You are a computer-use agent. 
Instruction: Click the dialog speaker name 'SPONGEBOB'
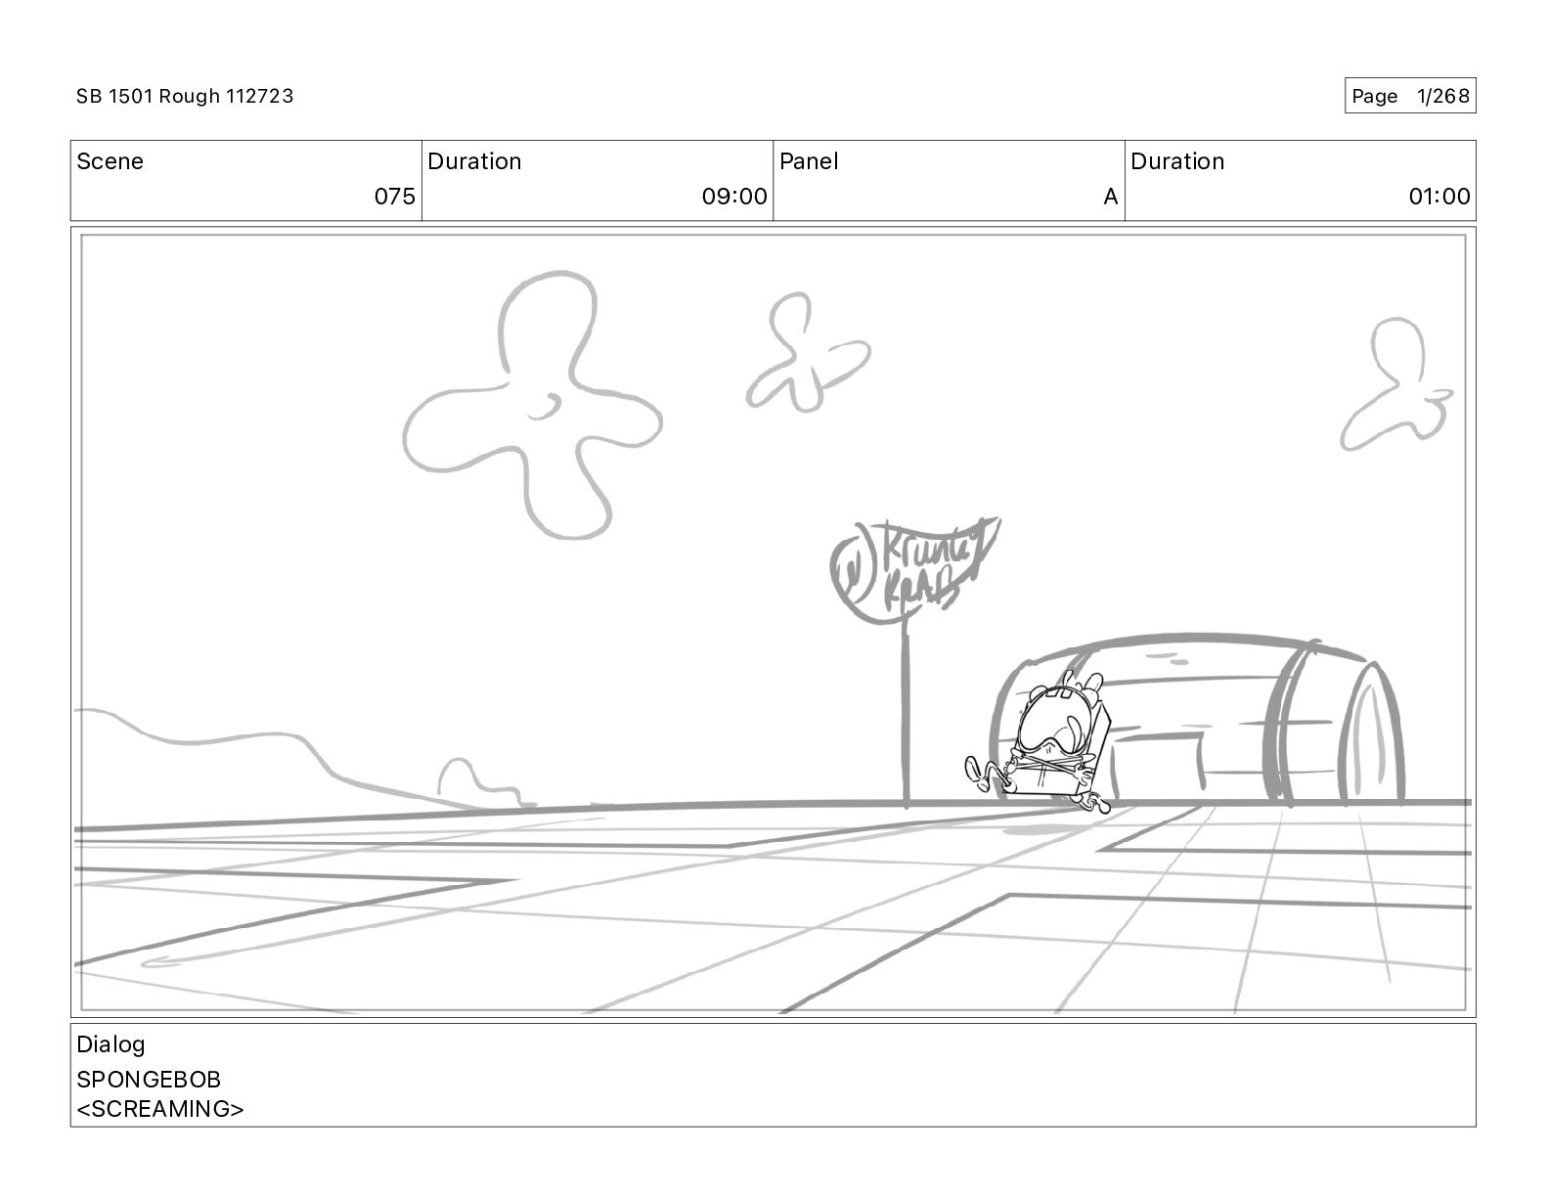pyautogui.click(x=149, y=1080)
